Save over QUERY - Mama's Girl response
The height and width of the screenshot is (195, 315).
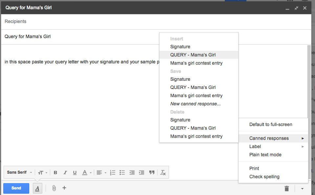(199, 87)
